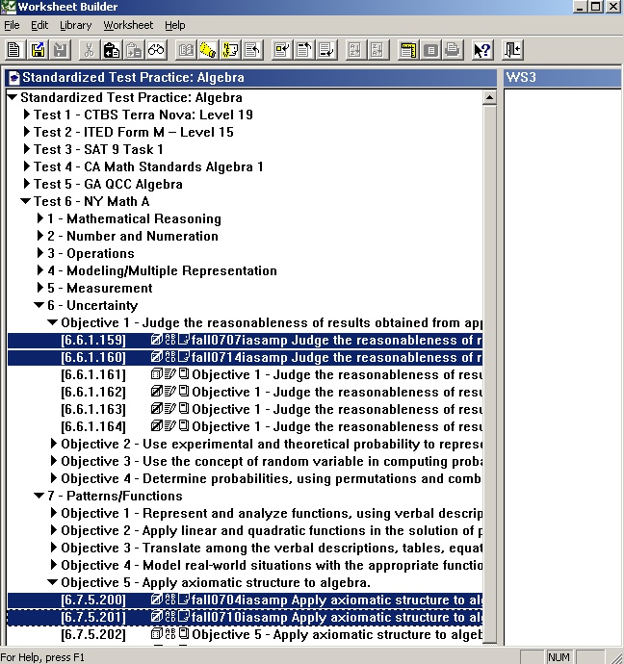The image size is (624, 664).
Task: Cut selection with the scissors icon
Action: [x=89, y=50]
